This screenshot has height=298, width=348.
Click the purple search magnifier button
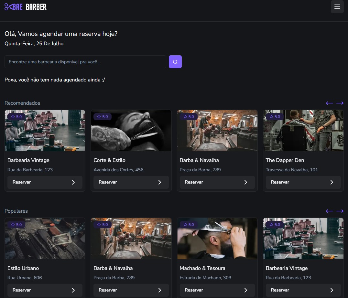175,62
